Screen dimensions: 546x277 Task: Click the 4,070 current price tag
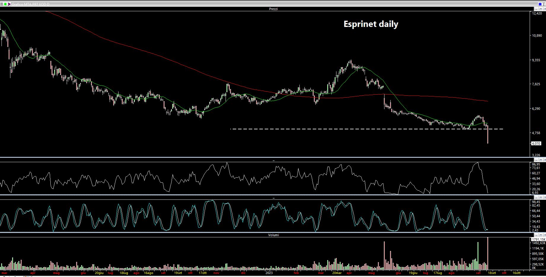536,143
